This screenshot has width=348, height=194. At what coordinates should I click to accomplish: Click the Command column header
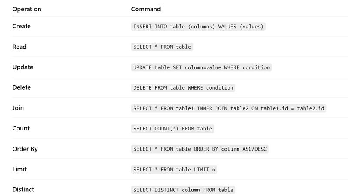click(146, 9)
